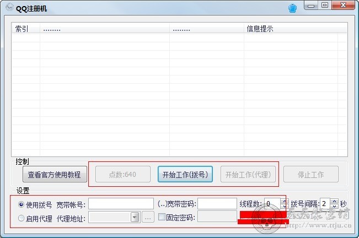Close the QQ注册机 window
The image size is (359, 238).
(343, 6)
